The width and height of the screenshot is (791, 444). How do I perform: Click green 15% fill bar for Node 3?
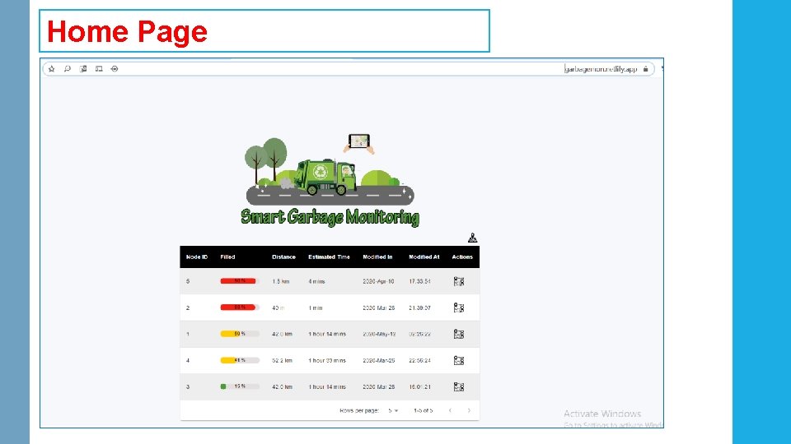240,386
